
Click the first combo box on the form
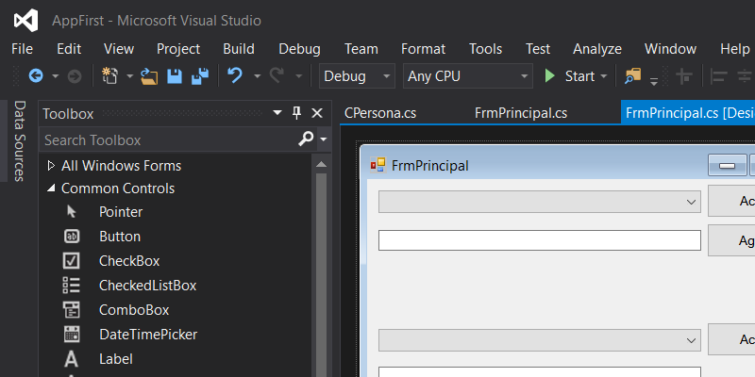click(539, 202)
